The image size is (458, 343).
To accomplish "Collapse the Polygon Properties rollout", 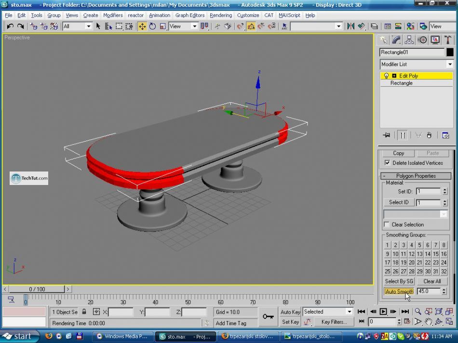I will click(x=416, y=176).
